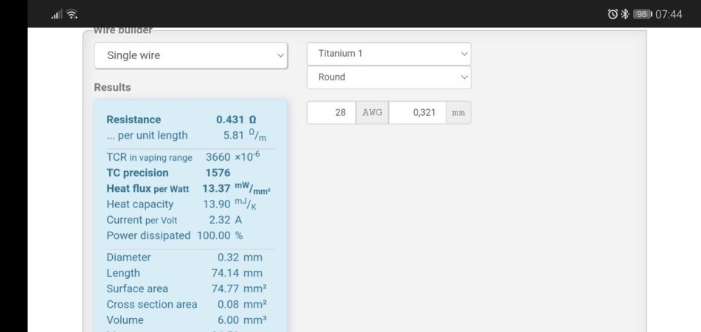This screenshot has height=332, width=701.
Task: Click the Heat flux per Watt label
Action: point(148,189)
